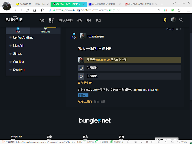Screen dimensions: 192x144
Task: Click the Bungie site search magnifier
Action: pyautogui.click(x=181, y=20)
